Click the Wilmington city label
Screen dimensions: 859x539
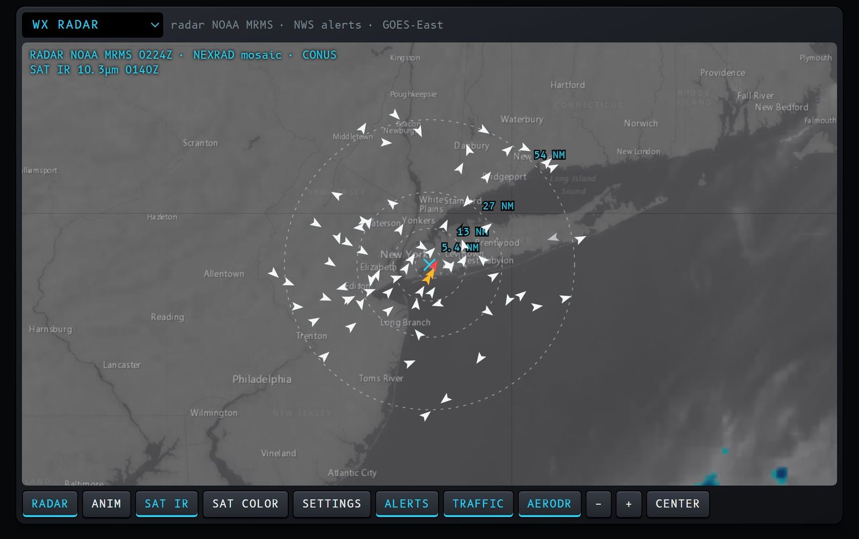(214, 413)
